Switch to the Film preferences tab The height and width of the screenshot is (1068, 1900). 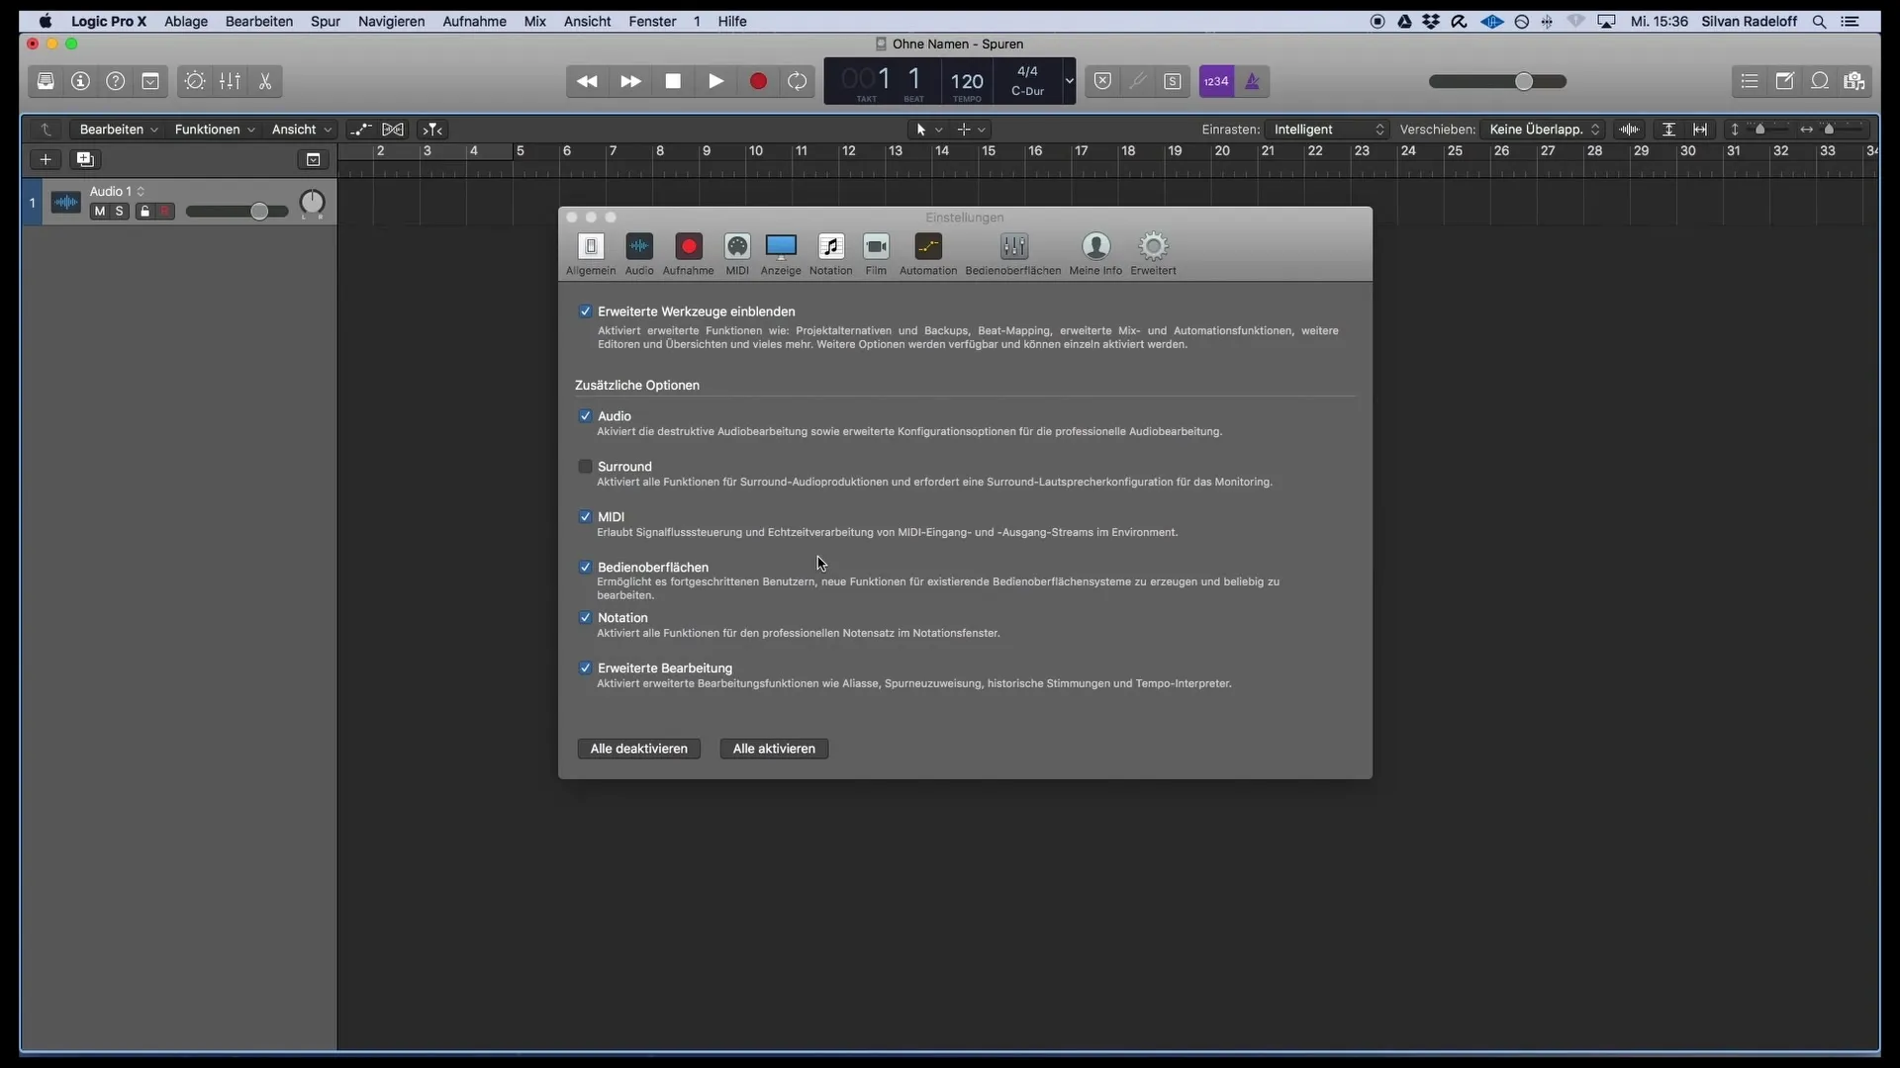click(876, 254)
